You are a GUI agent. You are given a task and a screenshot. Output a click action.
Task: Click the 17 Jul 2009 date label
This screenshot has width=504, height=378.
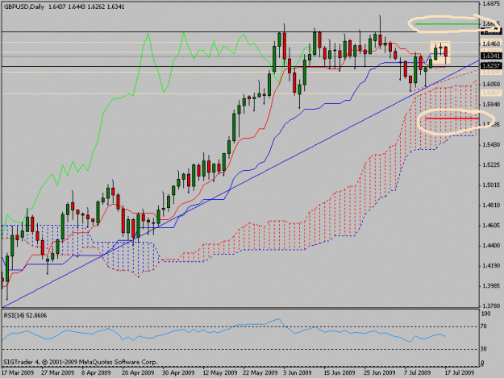[459, 372]
